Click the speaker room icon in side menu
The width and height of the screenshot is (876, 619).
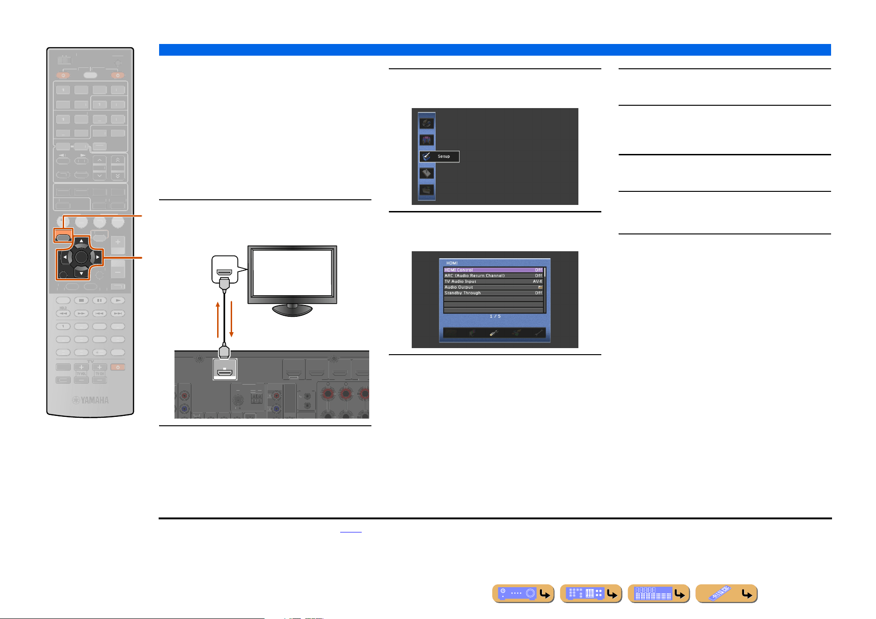point(426,140)
